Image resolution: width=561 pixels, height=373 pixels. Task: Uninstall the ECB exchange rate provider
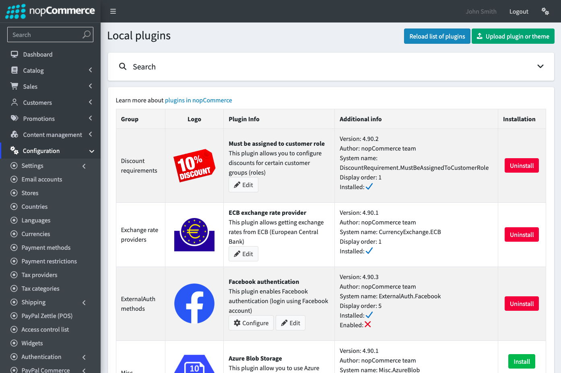pyautogui.click(x=522, y=234)
